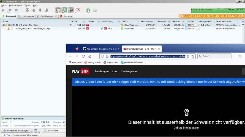Toggle clipboard monitoring in JDownloader toolbar
Image resolution: width=245 pixels, height=137 pixels.
click(58, 10)
